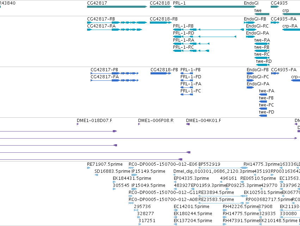
Task: Select protein twe-PD label
Action: coord(267,112)
